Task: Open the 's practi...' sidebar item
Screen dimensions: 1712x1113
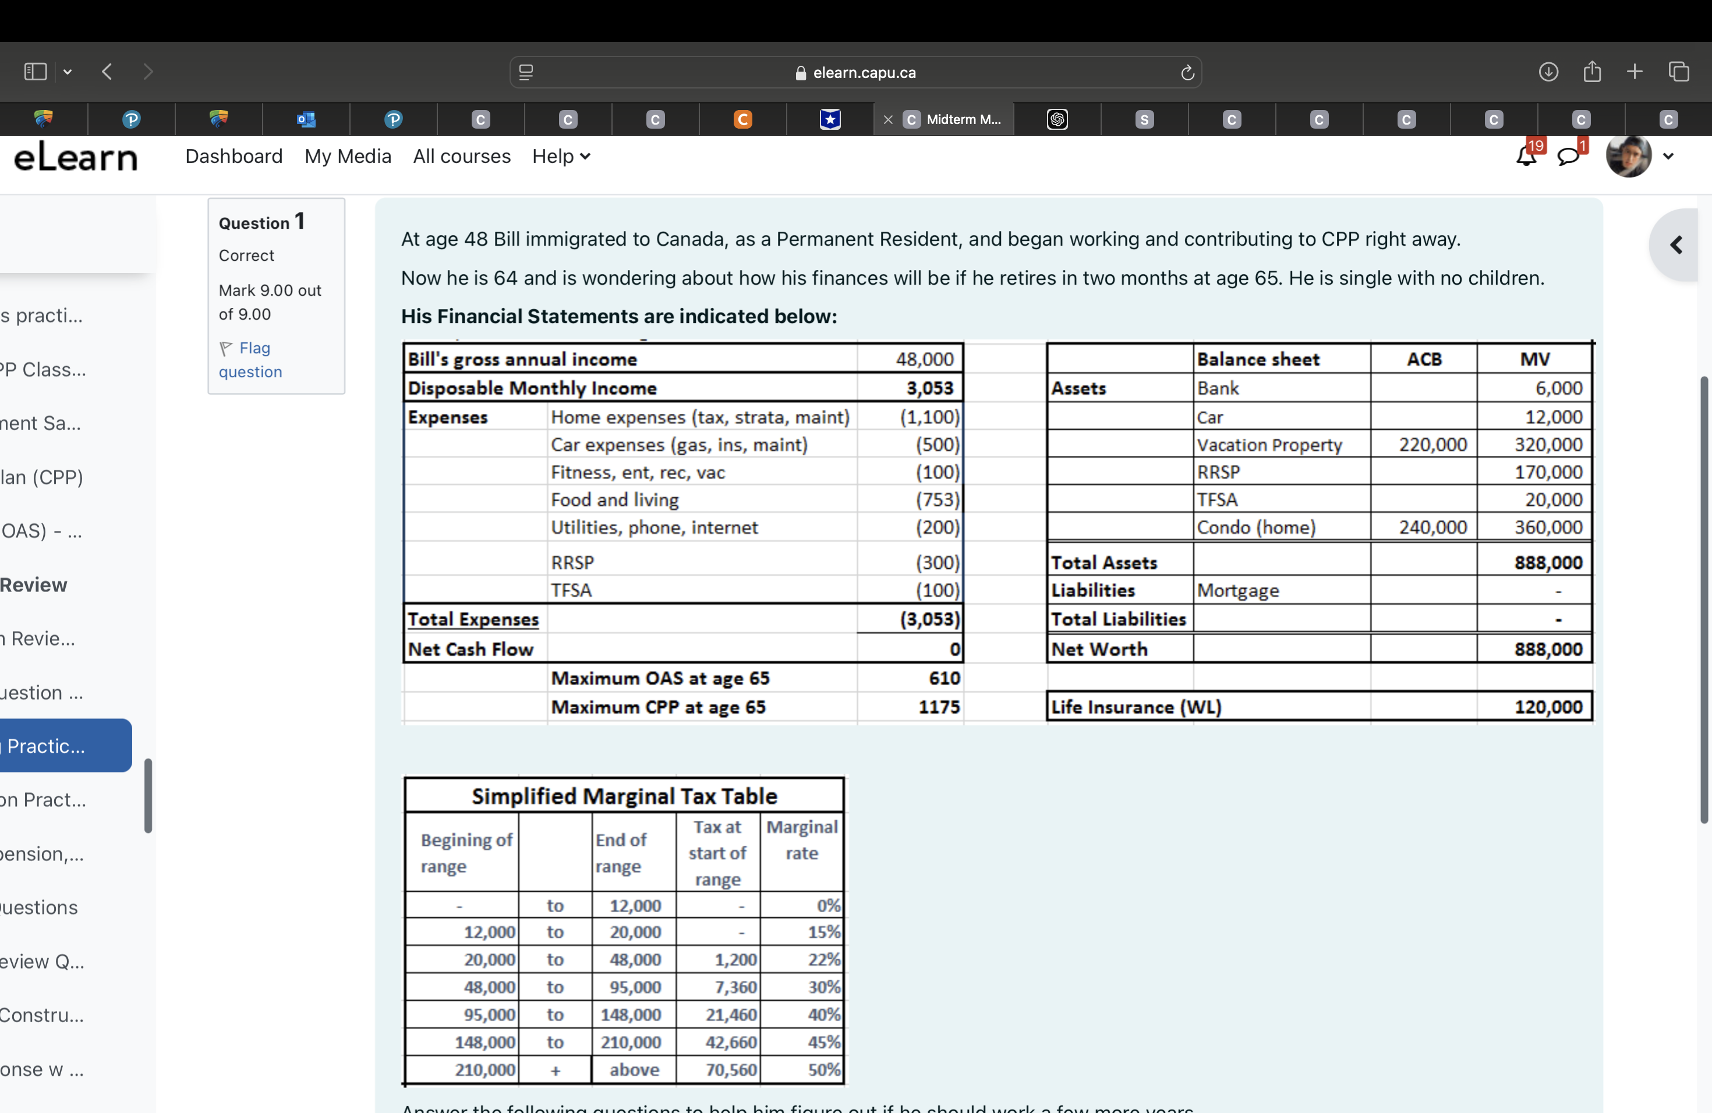Action: pos(42,316)
